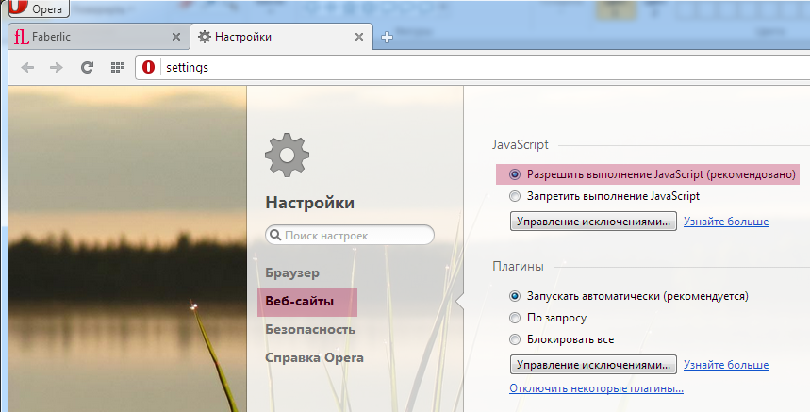Close the Faberlic tab

[x=175, y=38]
